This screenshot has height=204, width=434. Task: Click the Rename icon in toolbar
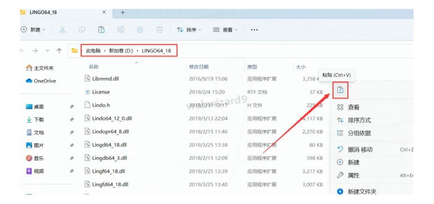[121, 30]
